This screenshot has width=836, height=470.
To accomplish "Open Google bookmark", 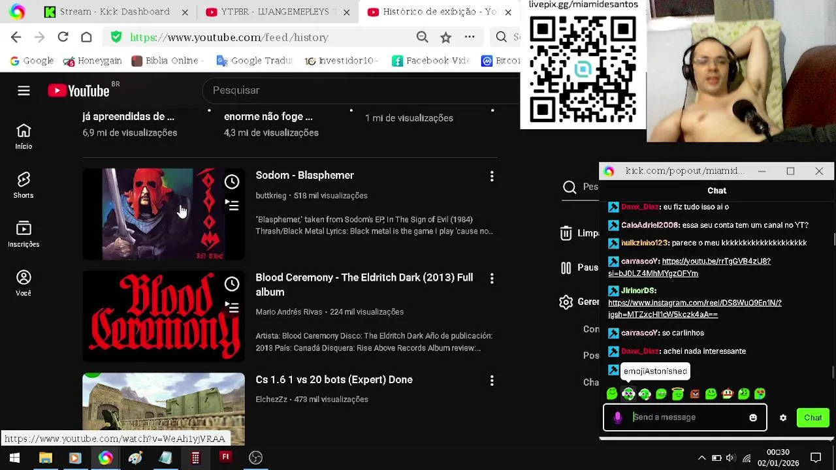I will pos(31,61).
